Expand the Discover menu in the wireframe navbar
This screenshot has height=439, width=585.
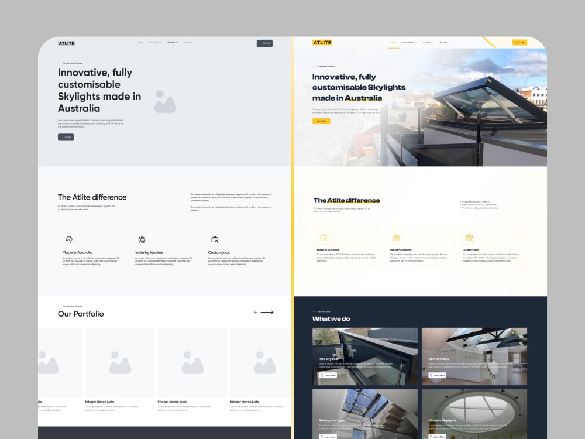click(188, 42)
